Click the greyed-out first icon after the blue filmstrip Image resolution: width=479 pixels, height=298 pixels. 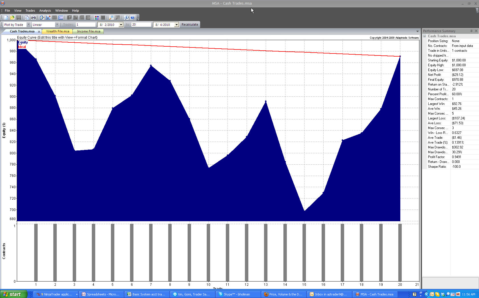(x=69, y=18)
